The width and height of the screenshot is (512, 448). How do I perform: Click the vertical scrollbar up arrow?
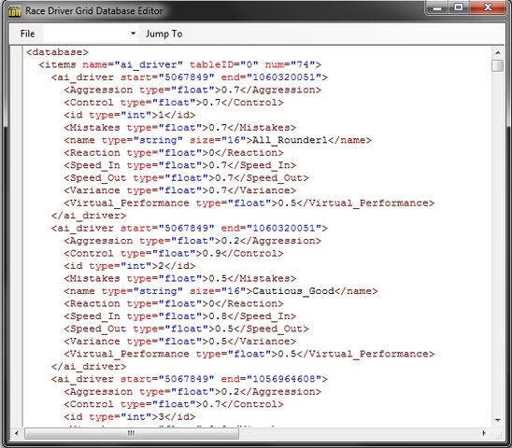(498, 52)
